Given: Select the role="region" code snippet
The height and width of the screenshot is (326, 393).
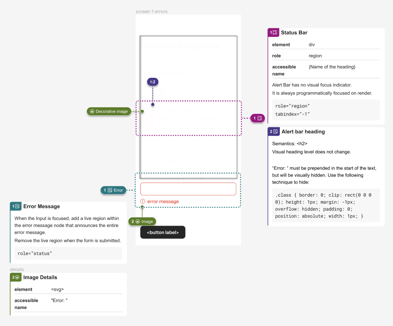Looking at the screenshot, I should pyautogui.click(x=325, y=110).
